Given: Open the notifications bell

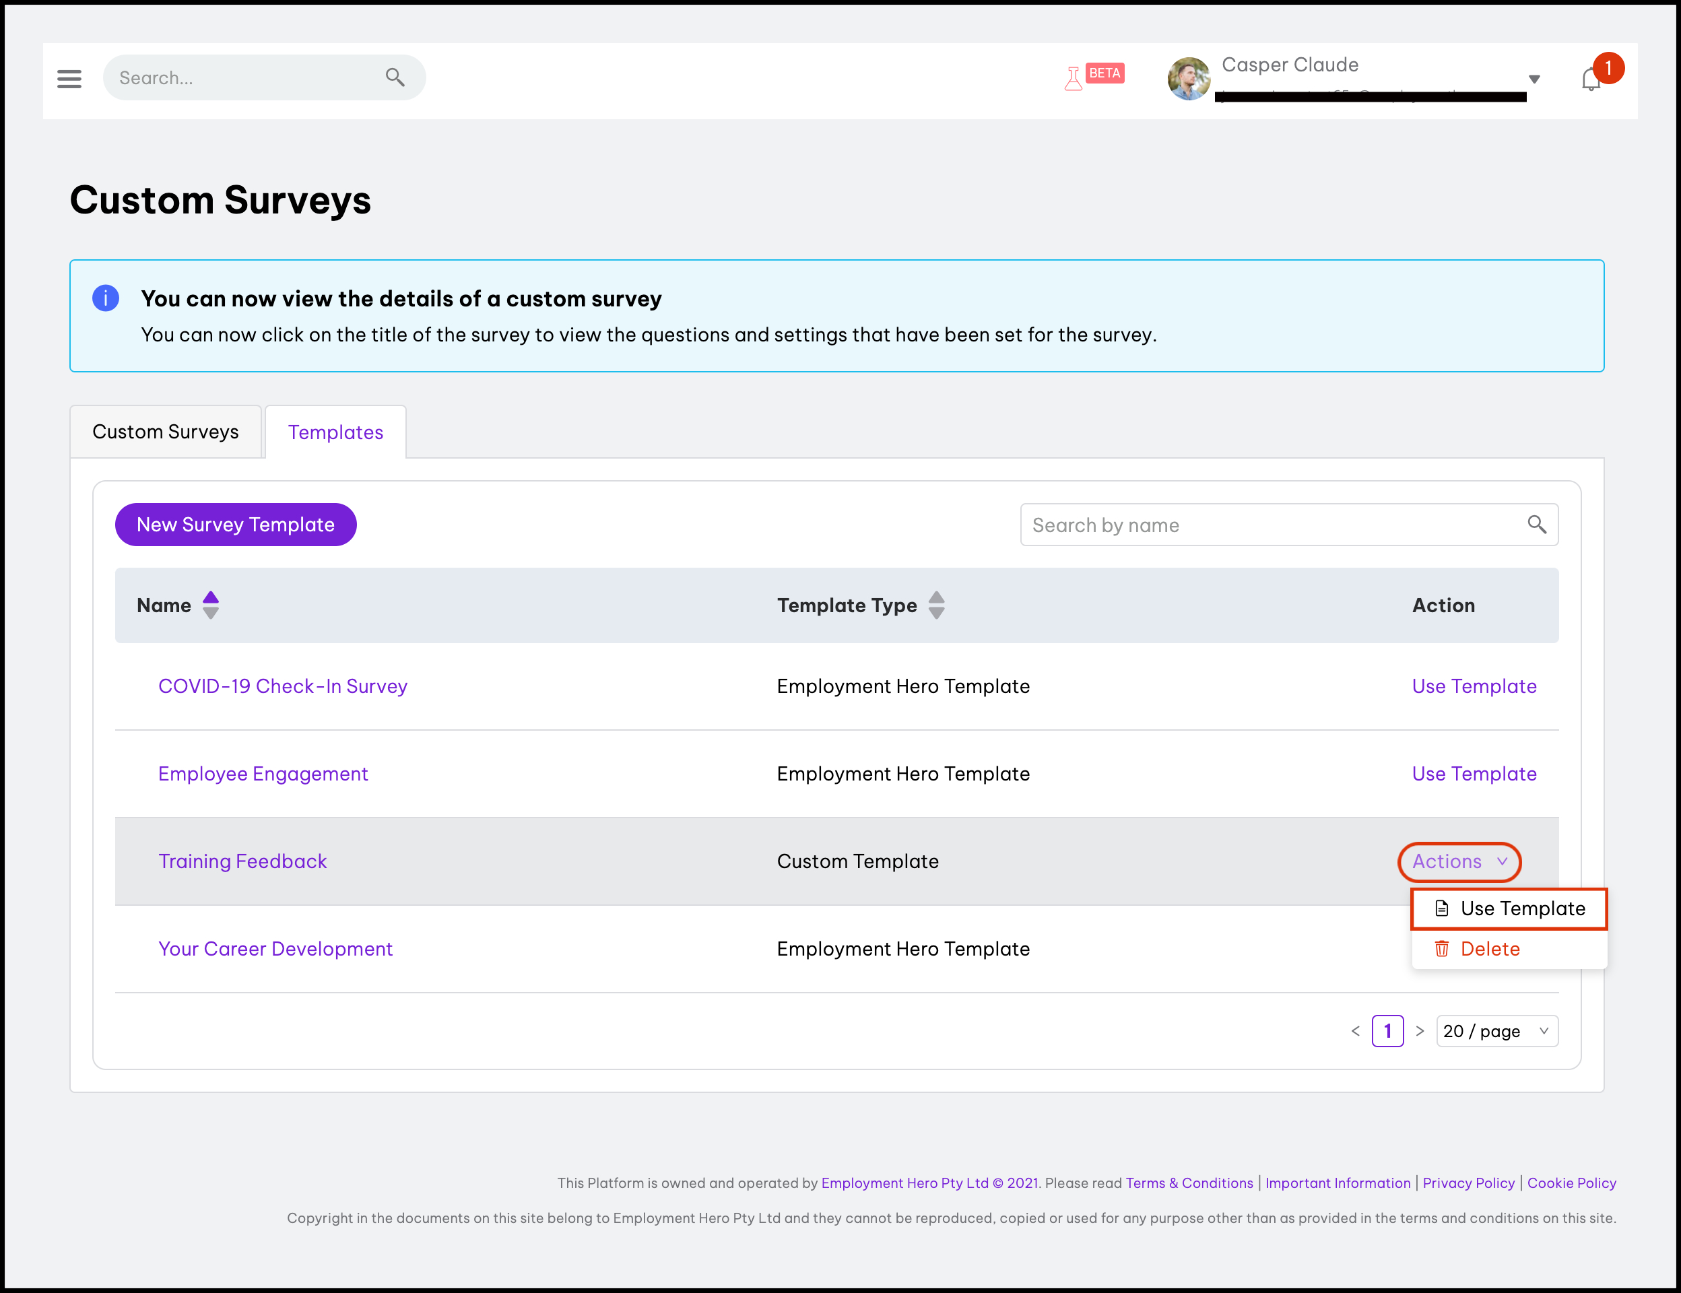Looking at the screenshot, I should [1590, 80].
